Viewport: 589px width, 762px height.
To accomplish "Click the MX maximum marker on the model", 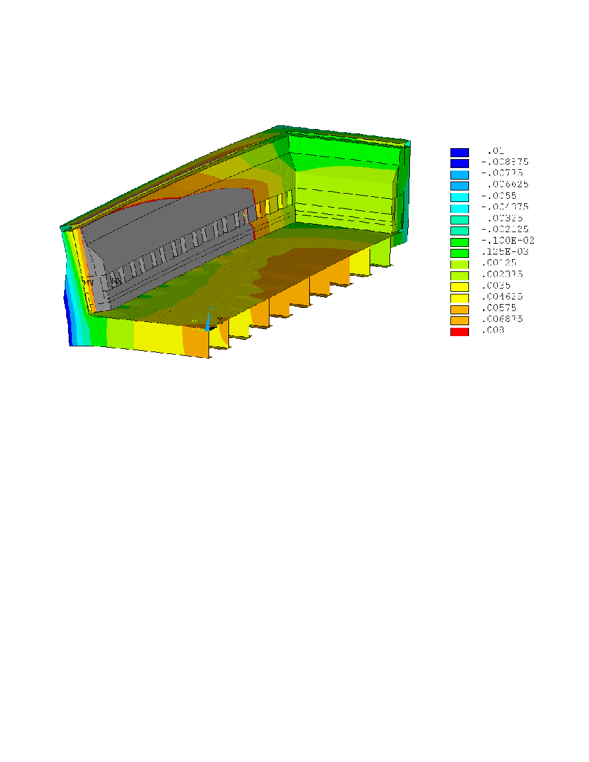I will coord(116,282).
